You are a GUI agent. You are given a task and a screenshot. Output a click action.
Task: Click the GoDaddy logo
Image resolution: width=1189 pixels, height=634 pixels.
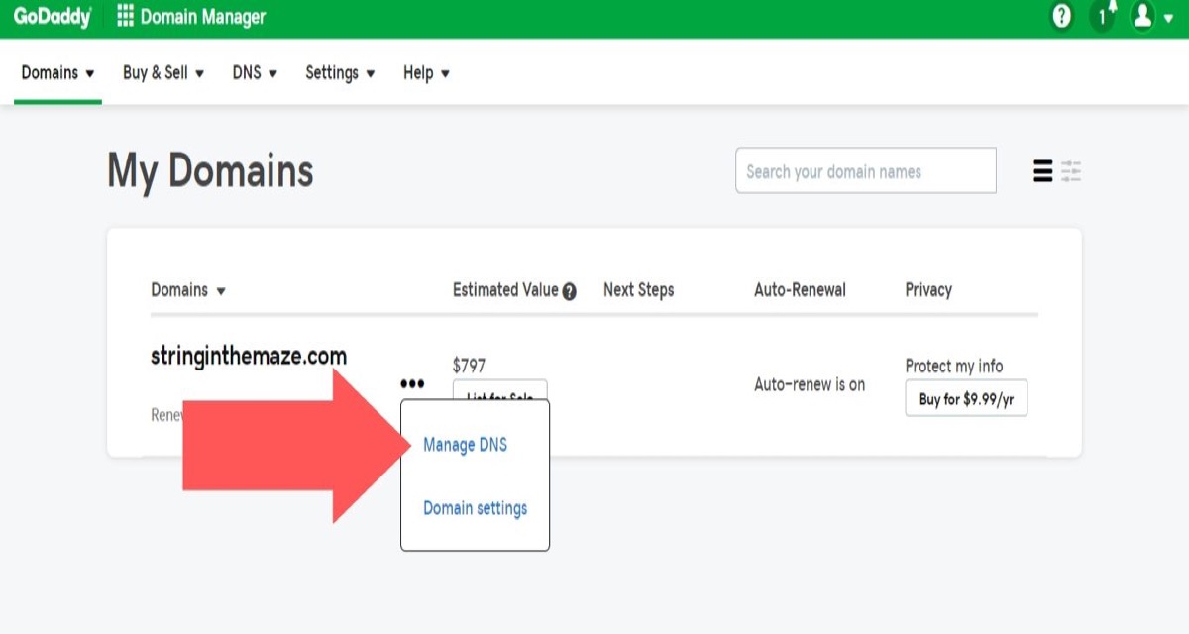(x=52, y=17)
